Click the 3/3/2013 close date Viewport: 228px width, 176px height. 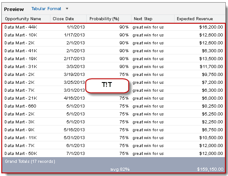tap(75, 67)
